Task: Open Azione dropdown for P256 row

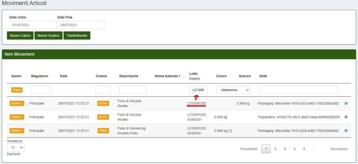Action: [x=17, y=131]
